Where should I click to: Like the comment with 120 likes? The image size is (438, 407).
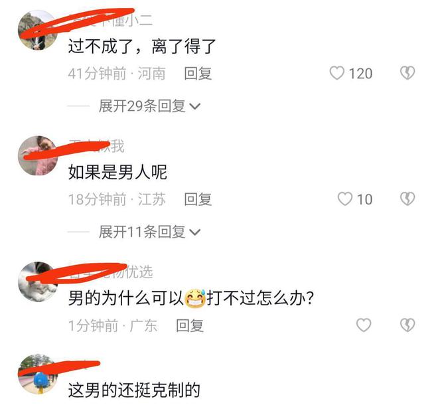pos(337,73)
